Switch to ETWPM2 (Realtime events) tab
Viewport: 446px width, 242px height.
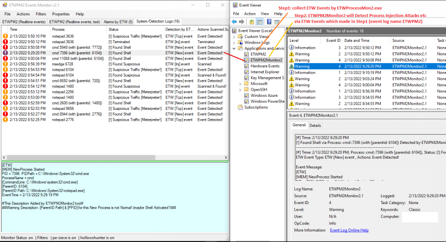(x=24, y=22)
